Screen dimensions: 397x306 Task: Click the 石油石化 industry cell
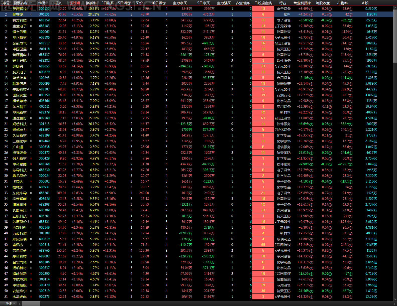(x=284, y=95)
